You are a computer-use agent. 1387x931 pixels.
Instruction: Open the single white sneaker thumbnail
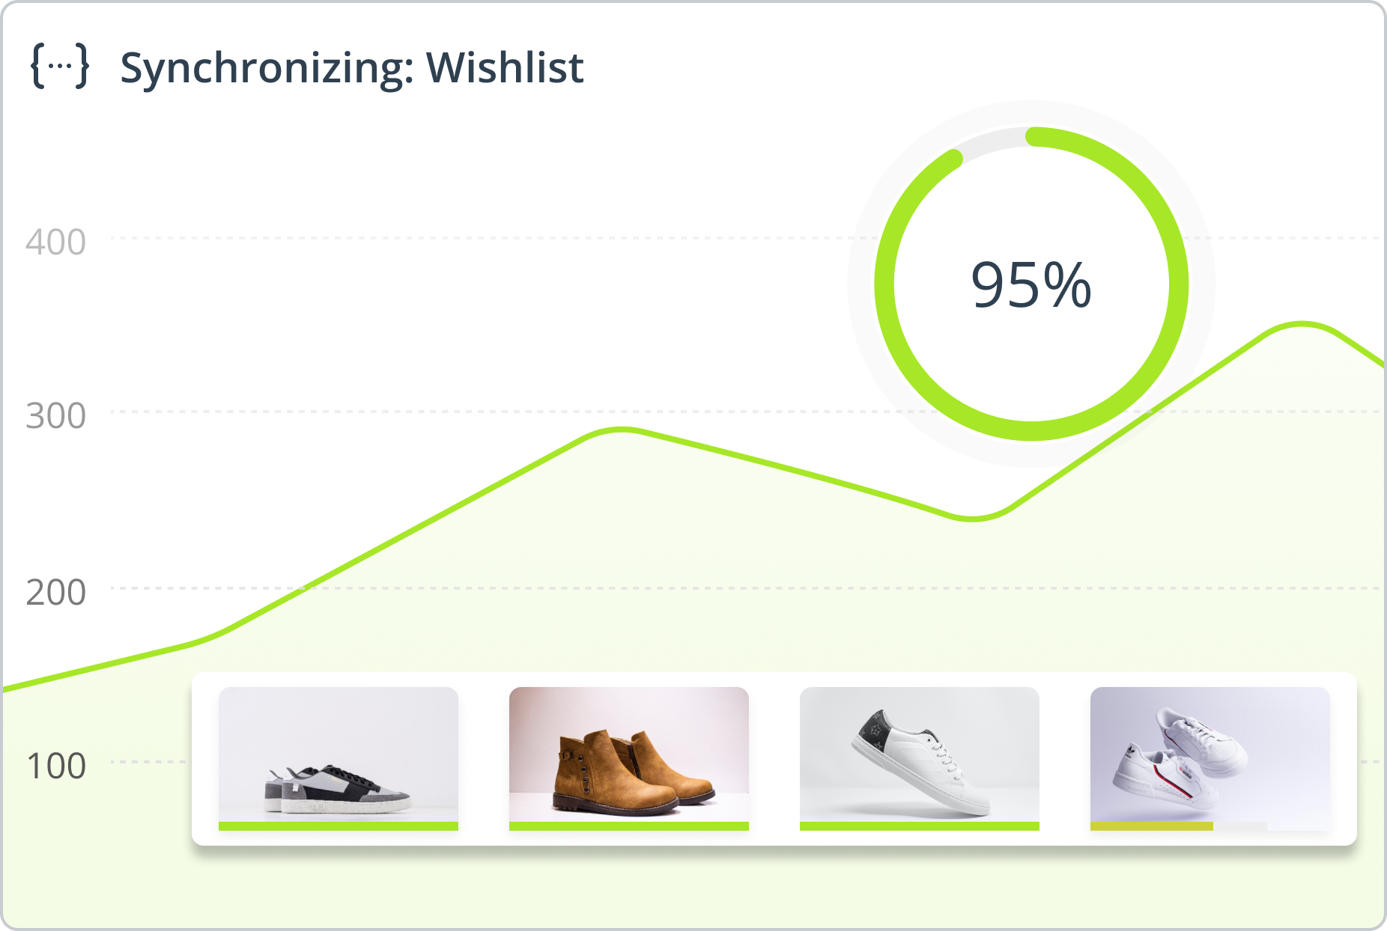point(920,754)
